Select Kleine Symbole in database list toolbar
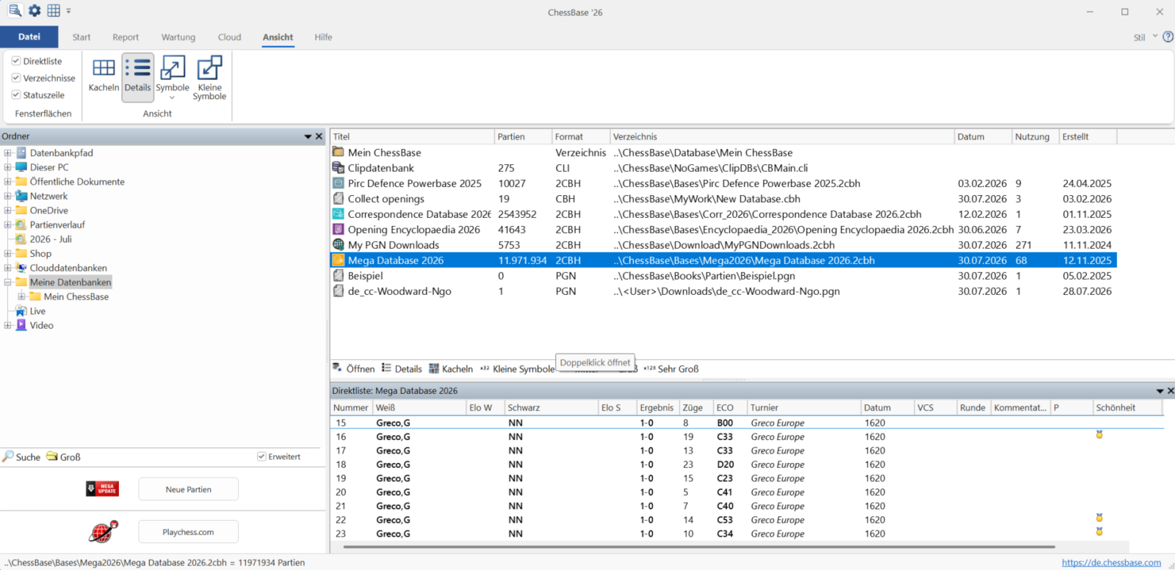The image size is (1175, 570). (517, 369)
